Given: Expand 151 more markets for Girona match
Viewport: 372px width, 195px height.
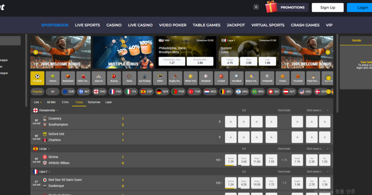Looking at the screenshot, I should point(219,160).
